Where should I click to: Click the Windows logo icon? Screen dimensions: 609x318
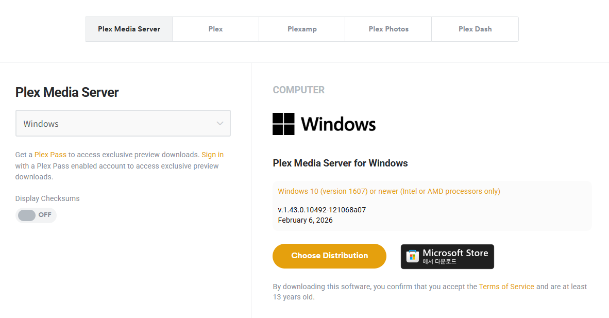click(283, 124)
